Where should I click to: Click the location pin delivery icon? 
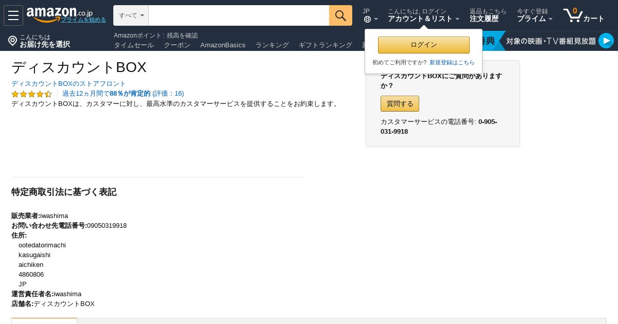[13, 41]
